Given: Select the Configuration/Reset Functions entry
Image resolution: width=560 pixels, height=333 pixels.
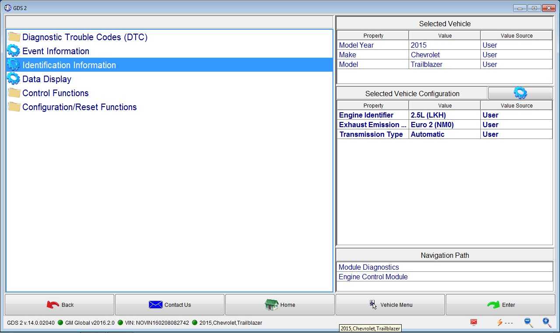Looking at the screenshot, I should [169, 107].
